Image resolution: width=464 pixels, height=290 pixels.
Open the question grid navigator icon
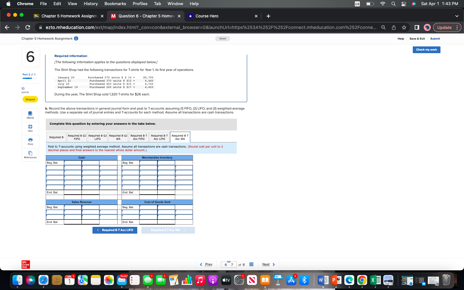point(251,264)
